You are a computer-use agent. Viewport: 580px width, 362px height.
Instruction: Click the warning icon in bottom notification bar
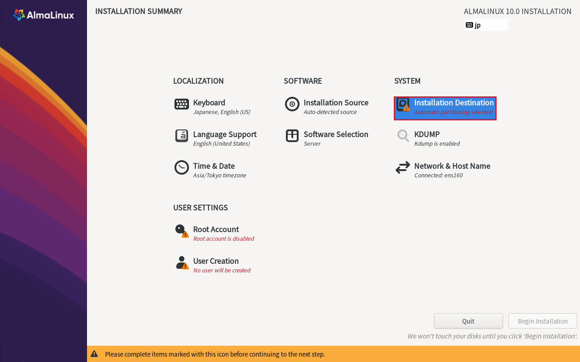(x=94, y=354)
